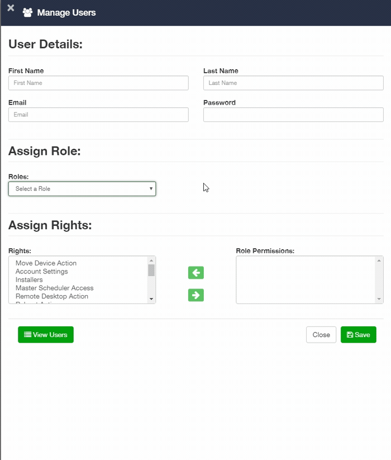This screenshot has height=460, width=391.
Task: Click into the Last Name field
Action: [293, 83]
